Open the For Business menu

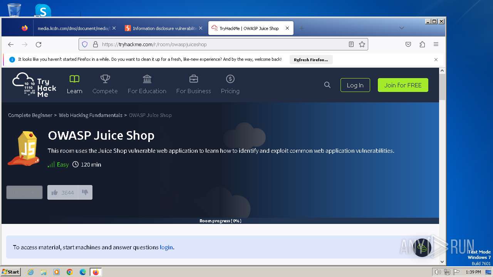pos(194,85)
